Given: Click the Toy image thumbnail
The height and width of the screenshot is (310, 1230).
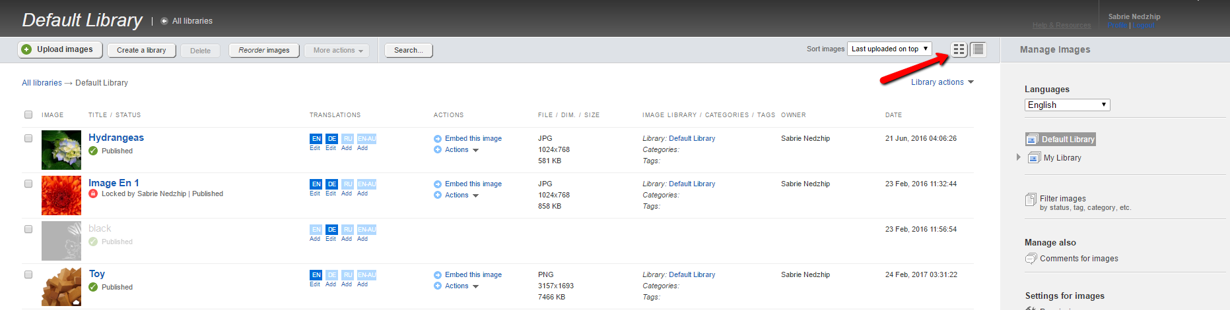Looking at the screenshot, I should (x=61, y=286).
